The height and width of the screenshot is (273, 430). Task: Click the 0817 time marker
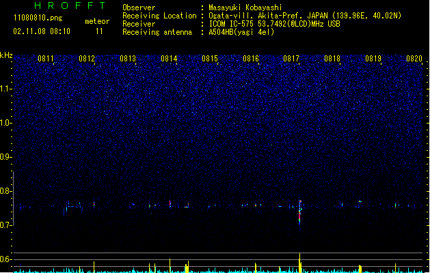click(x=291, y=59)
